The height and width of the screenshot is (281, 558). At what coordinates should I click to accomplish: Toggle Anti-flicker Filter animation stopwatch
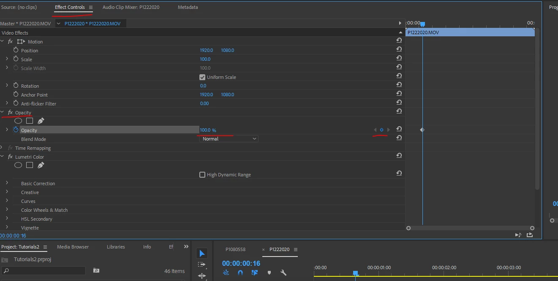tap(16, 103)
